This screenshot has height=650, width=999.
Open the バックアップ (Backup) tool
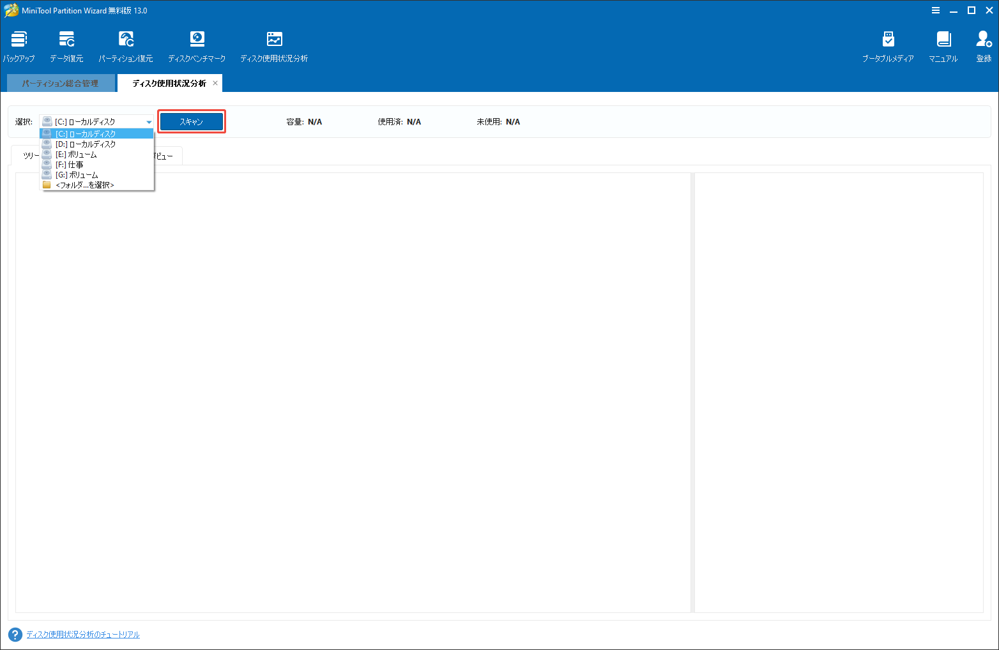tap(19, 45)
